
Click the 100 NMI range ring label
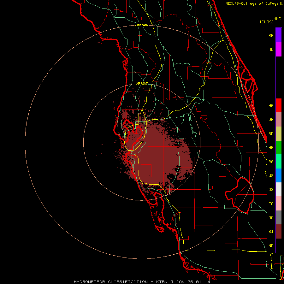pos(142,25)
